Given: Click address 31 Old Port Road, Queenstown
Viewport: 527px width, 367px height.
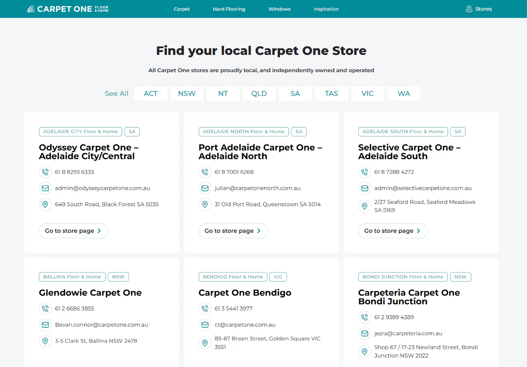Looking at the screenshot, I should 268,204.
